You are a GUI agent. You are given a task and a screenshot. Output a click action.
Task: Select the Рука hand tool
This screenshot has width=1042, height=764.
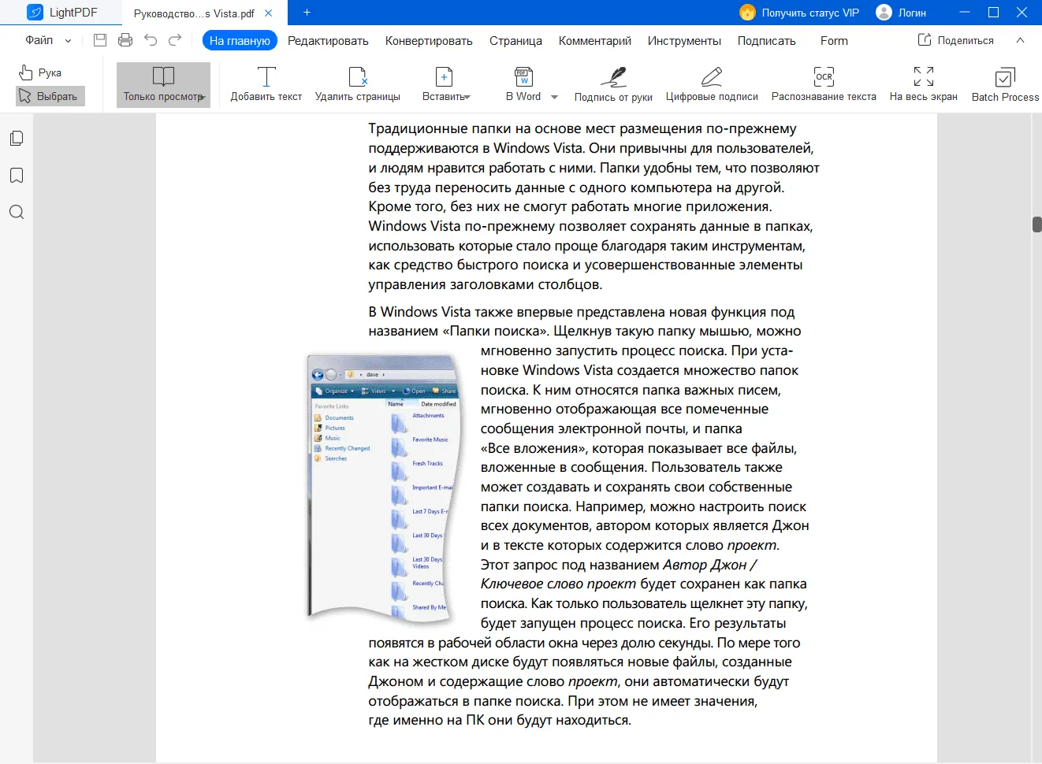[x=41, y=72]
